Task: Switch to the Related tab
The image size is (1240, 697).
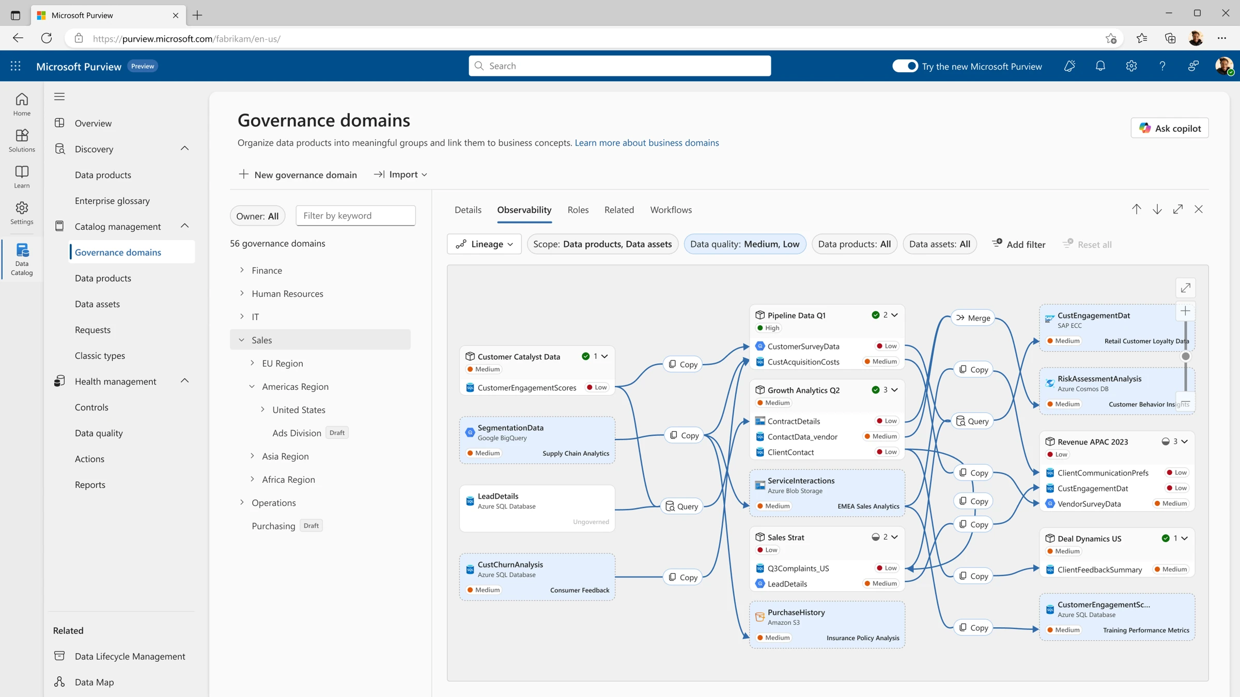Action: (619, 210)
